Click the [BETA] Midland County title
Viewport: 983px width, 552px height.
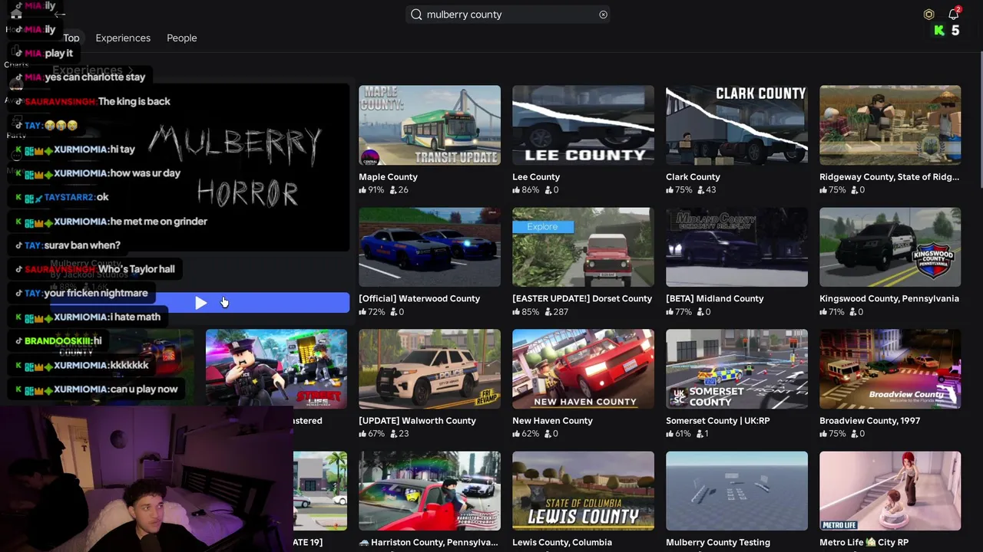[715, 299]
